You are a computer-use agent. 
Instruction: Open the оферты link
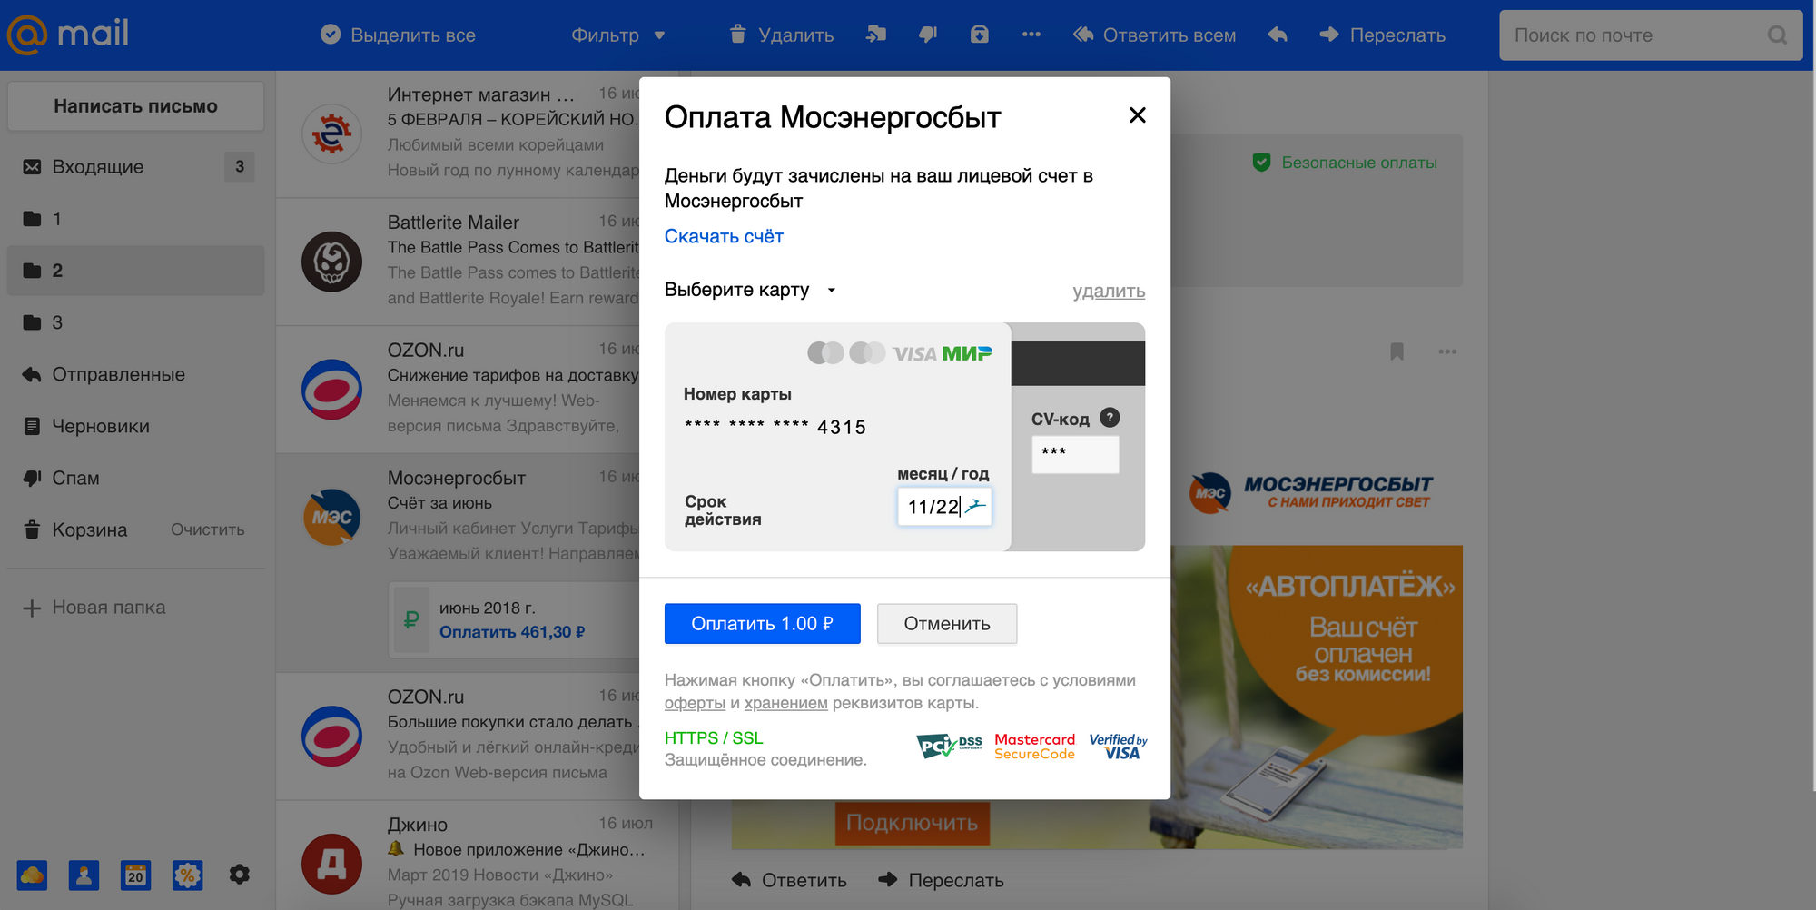[695, 703]
